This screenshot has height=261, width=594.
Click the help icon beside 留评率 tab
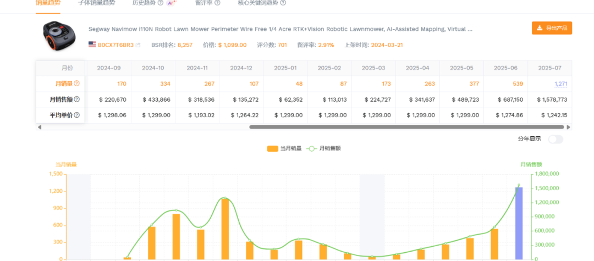(x=217, y=3)
